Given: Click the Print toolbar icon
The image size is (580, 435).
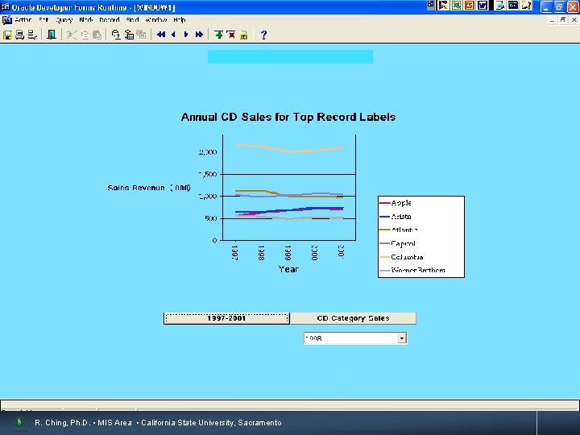Looking at the screenshot, I should pyautogui.click(x=19, y=35).
